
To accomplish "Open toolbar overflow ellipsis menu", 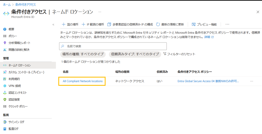I will (x=227, y=24).
